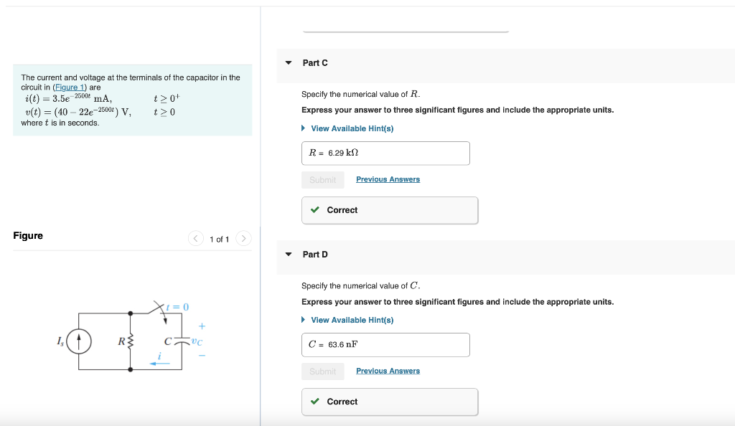Click the previous figure arrow icon
735x426 pixels.
[195, 239]
